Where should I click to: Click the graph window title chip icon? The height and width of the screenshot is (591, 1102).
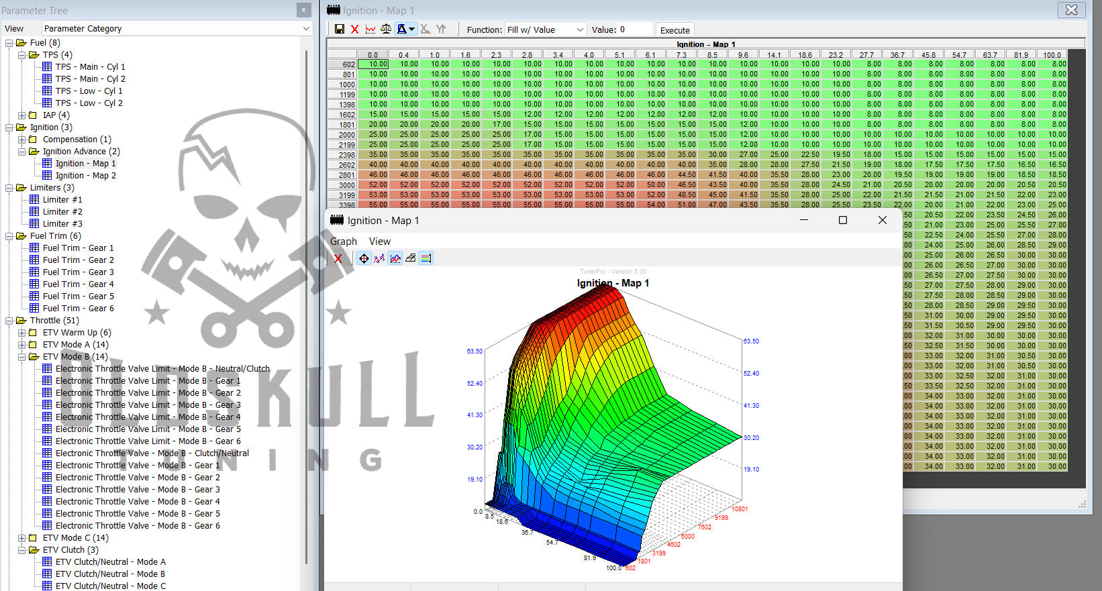[337, 220]
